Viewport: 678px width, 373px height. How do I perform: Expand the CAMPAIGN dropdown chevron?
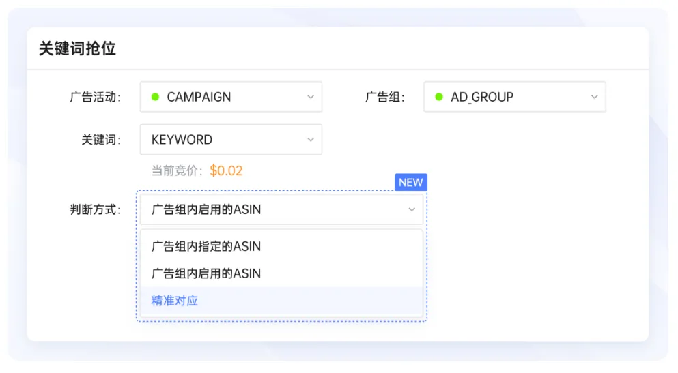click(x=311, y=97)
